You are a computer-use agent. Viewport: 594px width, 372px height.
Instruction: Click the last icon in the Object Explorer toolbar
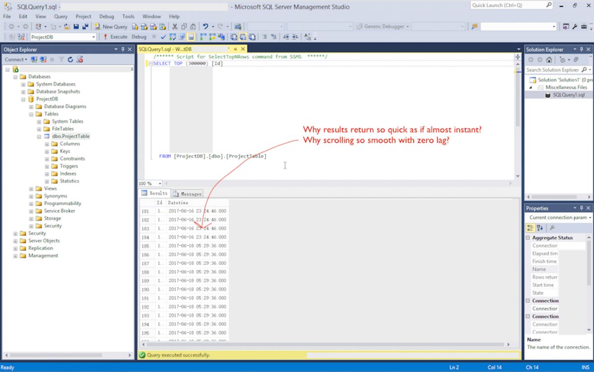79,59
